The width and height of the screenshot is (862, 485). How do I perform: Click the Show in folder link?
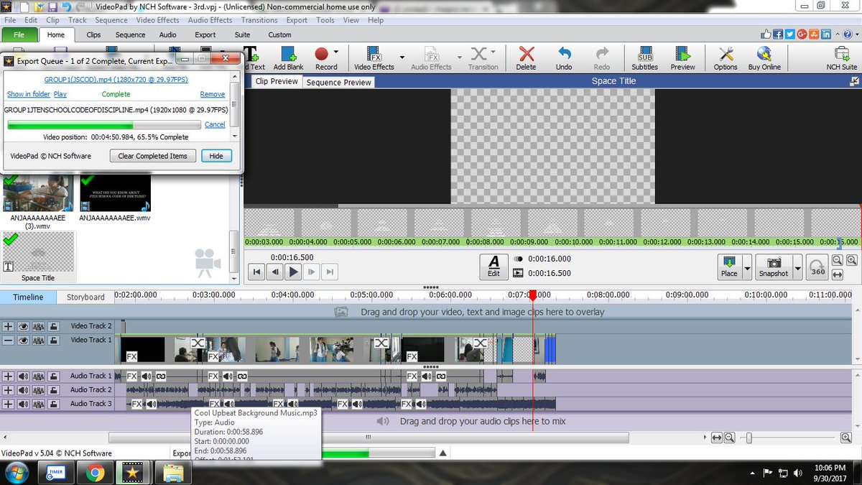tap(29, 94)
